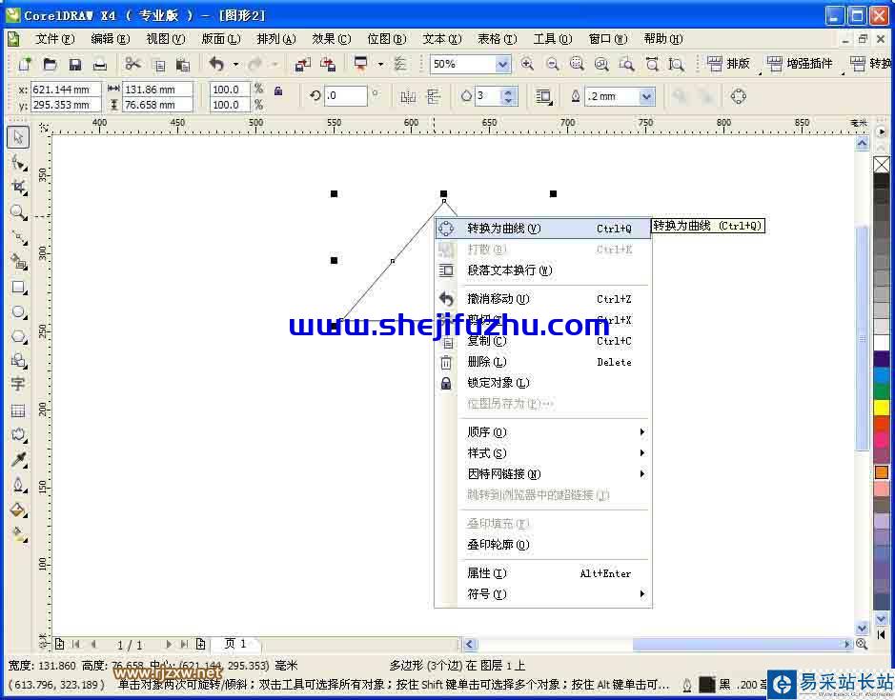Select the Crop tool in toolbox
Viewport: 895px width, 700px height.
[18, 188]
